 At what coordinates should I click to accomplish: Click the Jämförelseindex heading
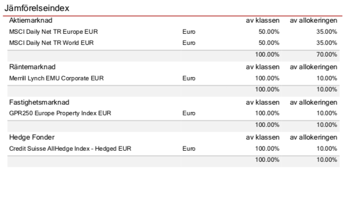click(x=37, y=8)
